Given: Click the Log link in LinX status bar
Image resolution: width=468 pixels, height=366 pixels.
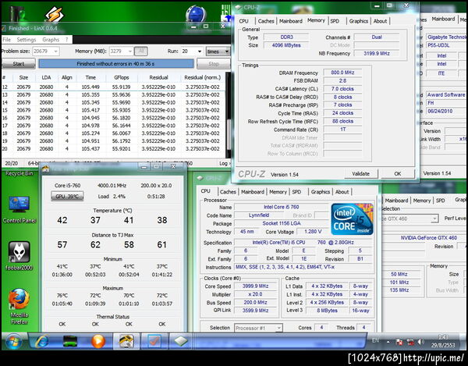Looking at the screenshot, I should point(225,163).
